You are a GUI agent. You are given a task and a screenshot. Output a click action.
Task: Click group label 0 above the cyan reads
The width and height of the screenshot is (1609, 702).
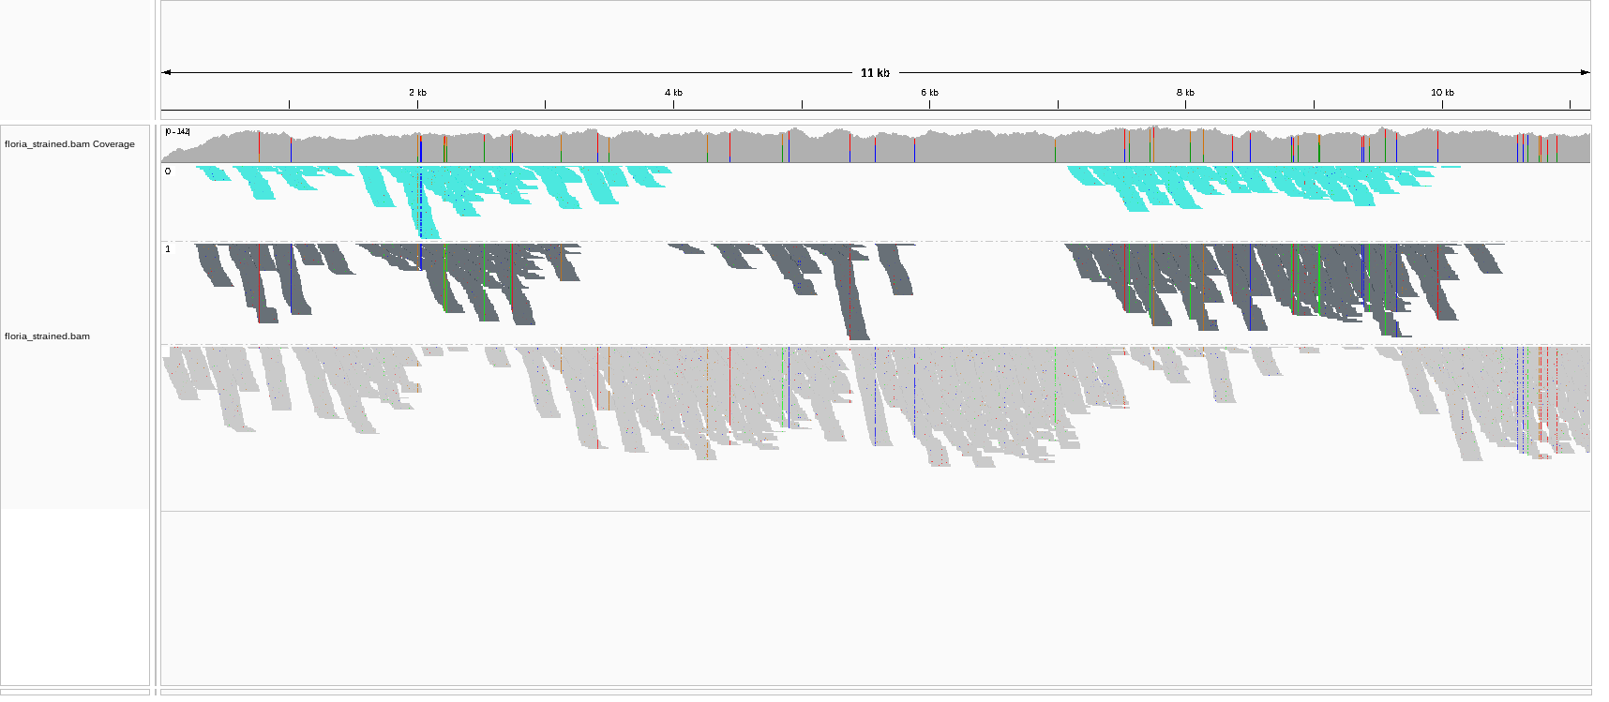(168, 172)
